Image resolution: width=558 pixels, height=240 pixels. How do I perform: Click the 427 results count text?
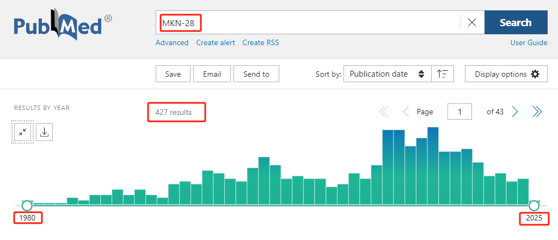(173, 112)
